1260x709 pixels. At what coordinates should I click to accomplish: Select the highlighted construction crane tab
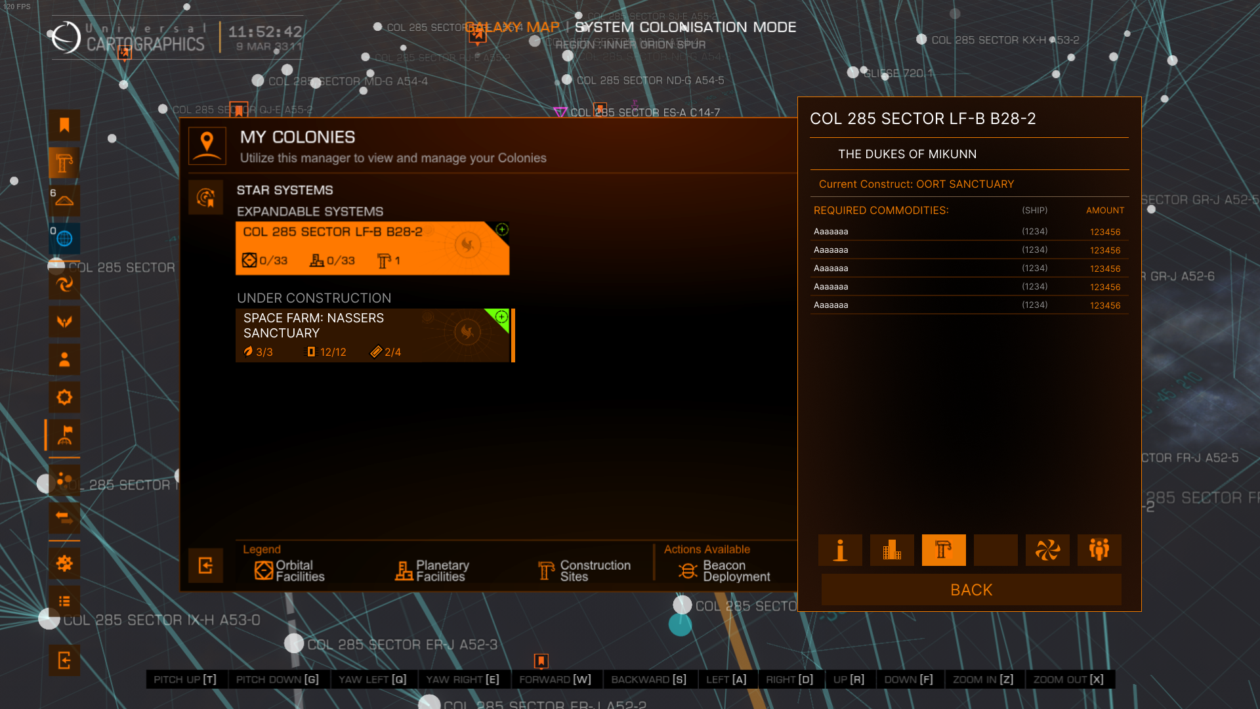point(944,550)
